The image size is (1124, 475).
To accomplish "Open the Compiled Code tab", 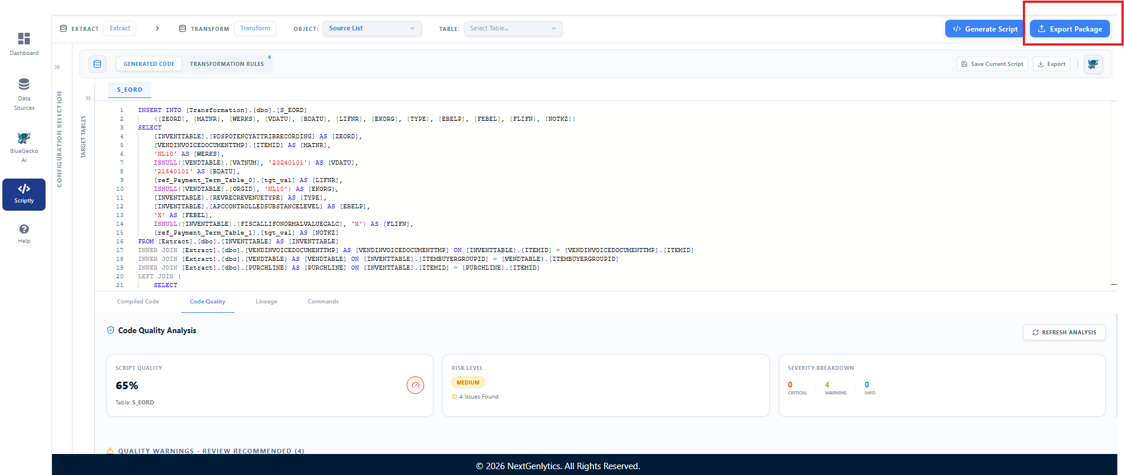I will pos(138,302).
